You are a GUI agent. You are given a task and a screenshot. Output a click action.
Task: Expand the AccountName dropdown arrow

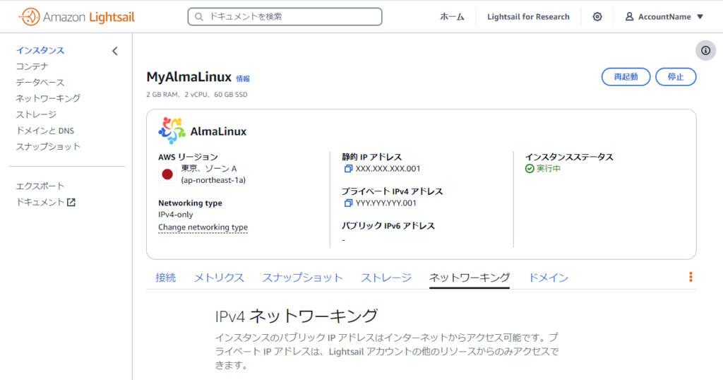(x=700, y=17)
